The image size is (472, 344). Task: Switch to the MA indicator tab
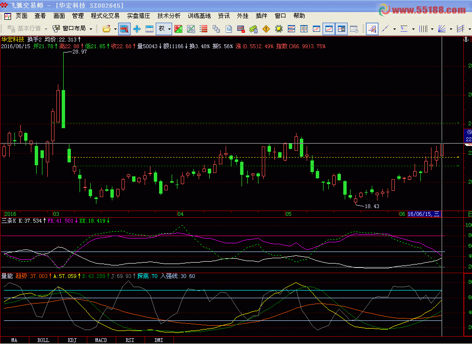(x=14, y=340)
